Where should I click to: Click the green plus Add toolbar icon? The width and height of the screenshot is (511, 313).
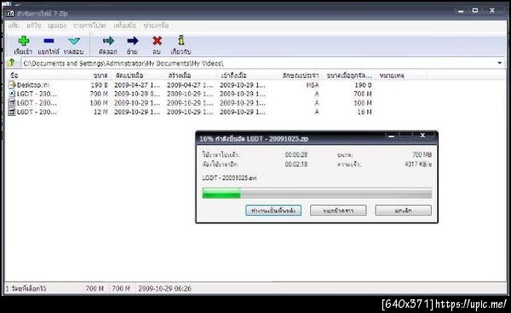tap(24, 41)
